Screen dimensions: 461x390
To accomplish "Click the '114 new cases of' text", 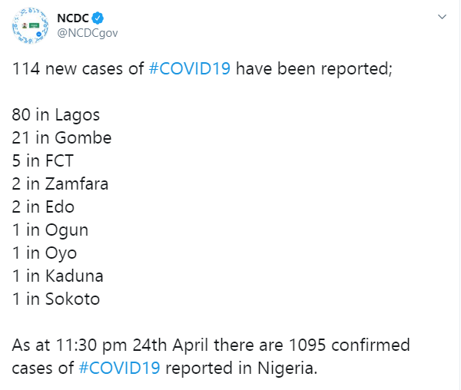I will (x=78, y=69).
